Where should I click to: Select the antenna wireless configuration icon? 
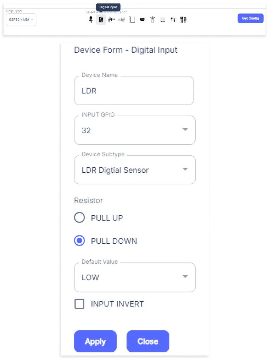(153, 20)
